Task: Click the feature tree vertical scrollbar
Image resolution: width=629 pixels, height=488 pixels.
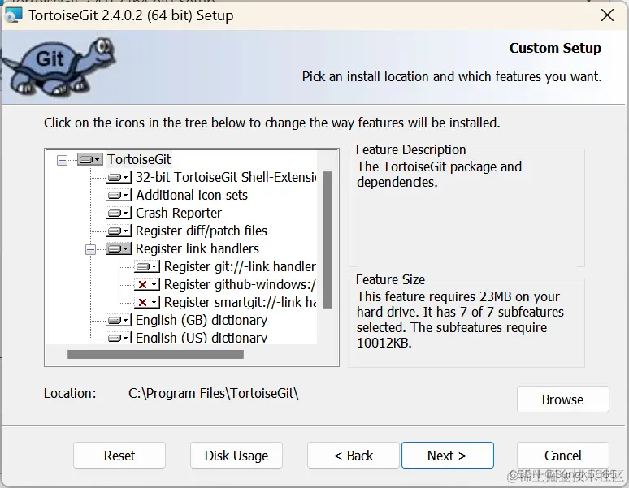Action: (327, 240)
